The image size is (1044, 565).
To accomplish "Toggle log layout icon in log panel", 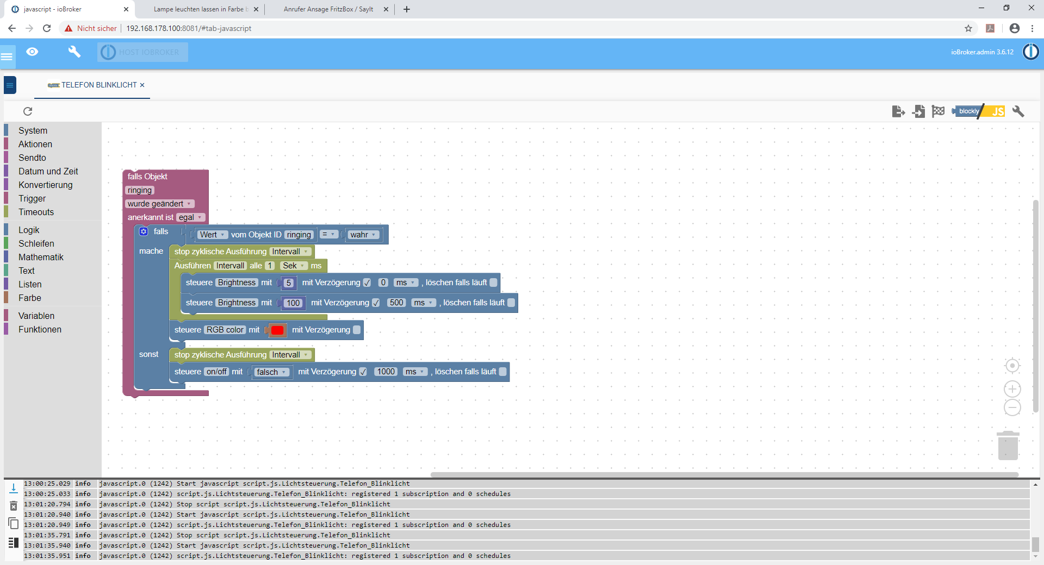I will tap(14, 542).
